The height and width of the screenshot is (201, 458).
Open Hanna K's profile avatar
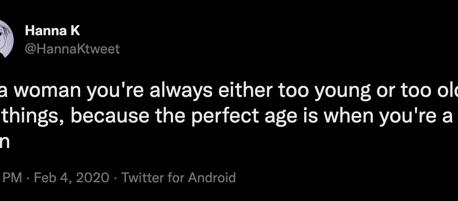pyautogui.click(x=6, y=39)
